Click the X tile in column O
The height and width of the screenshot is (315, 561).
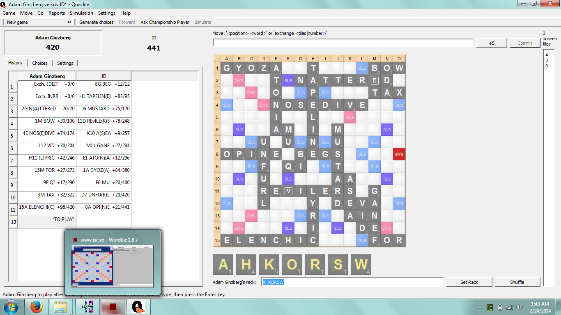tap(399, 93)
